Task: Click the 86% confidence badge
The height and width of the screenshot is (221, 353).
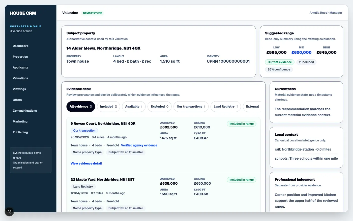Action: click(x=279, y=69)
